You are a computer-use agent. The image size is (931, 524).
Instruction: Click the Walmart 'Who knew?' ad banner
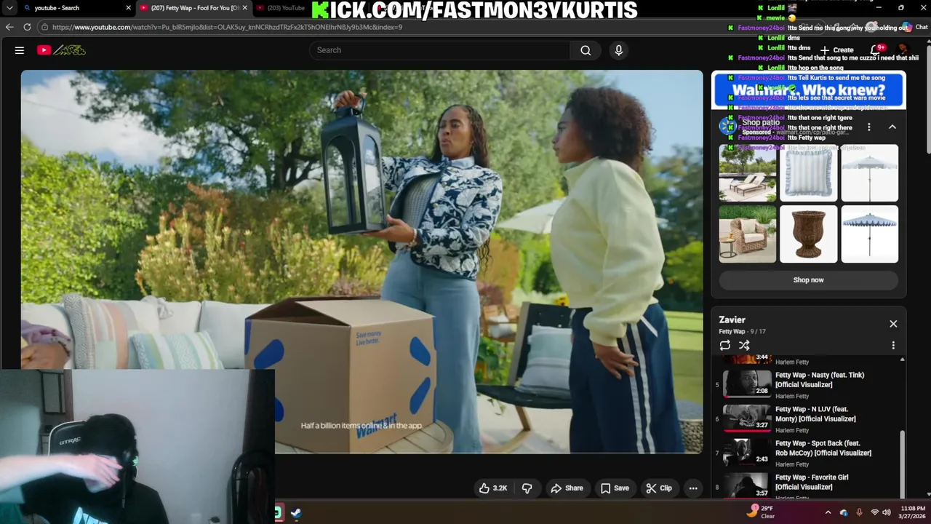[808, 91]
